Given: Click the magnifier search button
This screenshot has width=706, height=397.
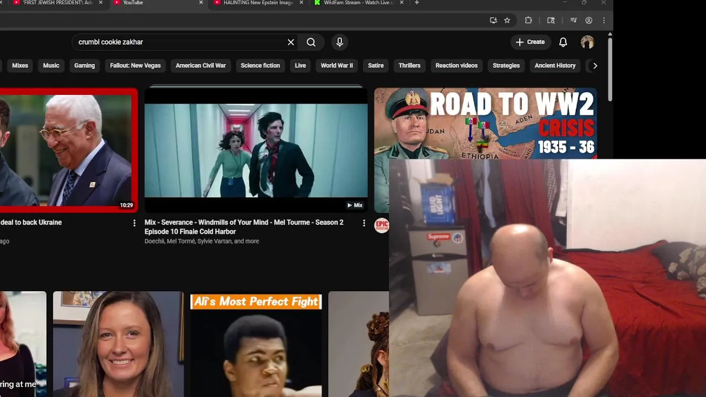Looking at the screenshot, I should (x=311, y=42).
